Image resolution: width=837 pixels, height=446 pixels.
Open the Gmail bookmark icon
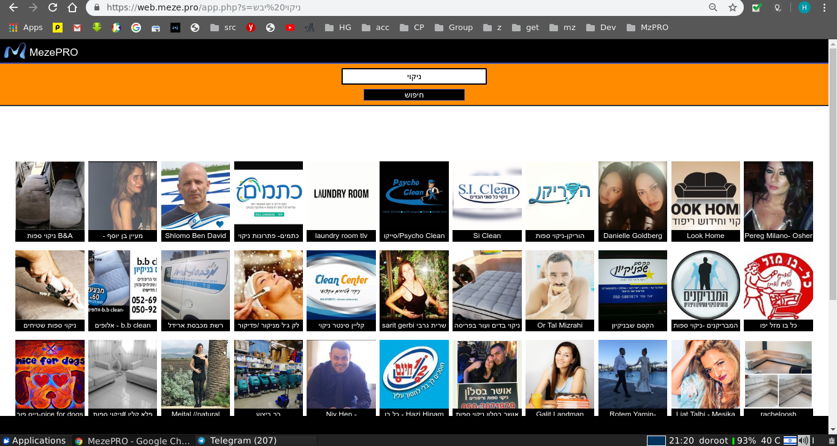[77, 27]
